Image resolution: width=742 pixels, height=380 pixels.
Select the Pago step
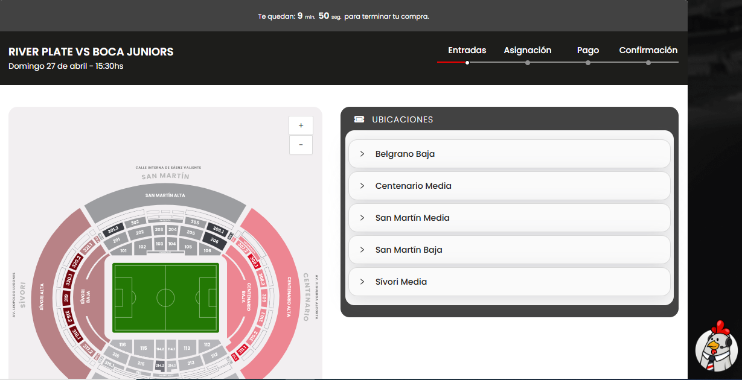588,50
